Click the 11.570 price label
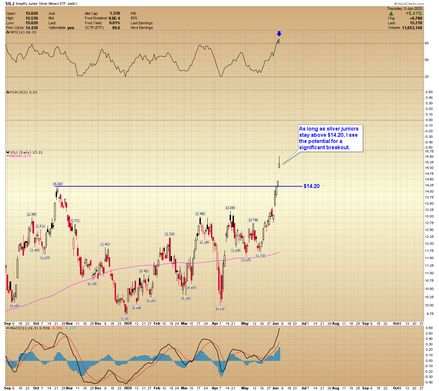This screenshot has width=439, height=391. pos(246,260)
